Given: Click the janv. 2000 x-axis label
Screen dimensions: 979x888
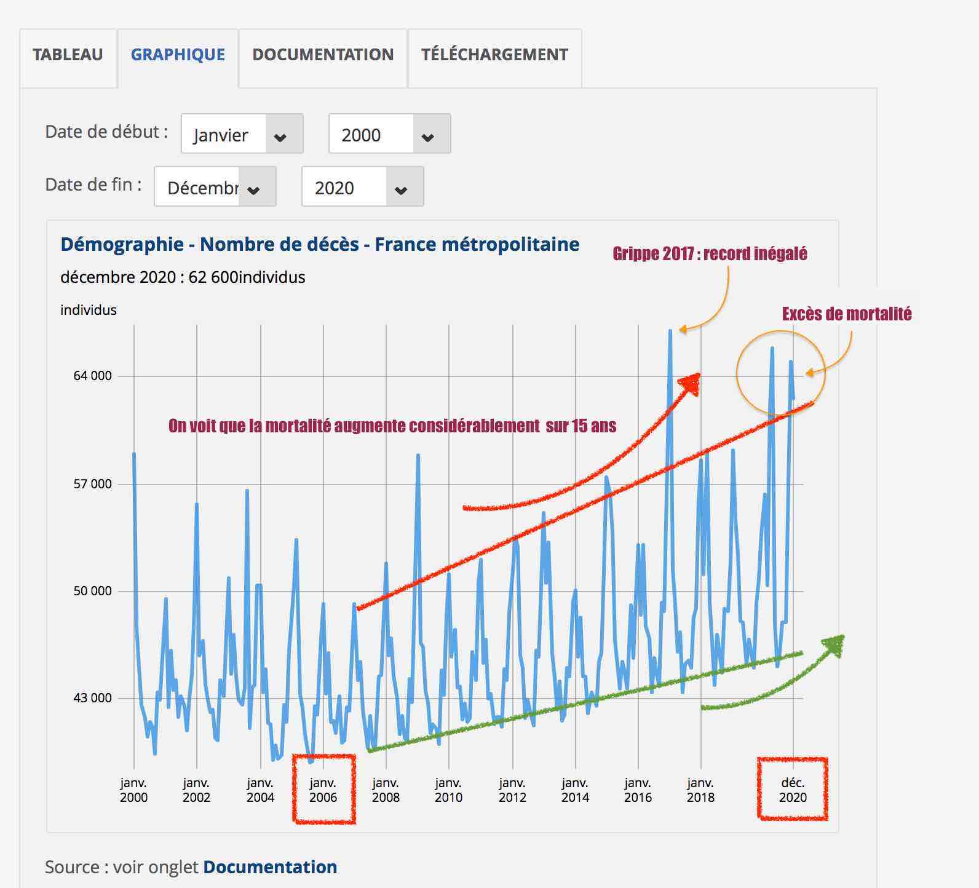Looking at the screenshot, I should tap(134, 790).
